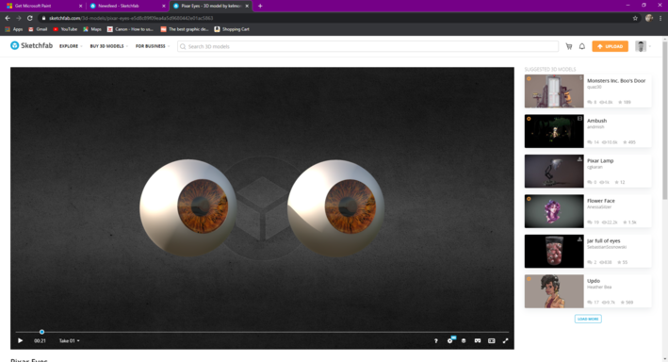Image resolution: width=668 pixels, height=362 pixels.
Task: Click the page vertical scrollbar
Action: point(664,120)
